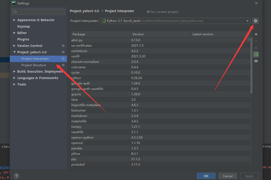Viewport: 271px width, 180px height.
Task: Click the google-auth-oauthlib package name
Action: [87, 89]
